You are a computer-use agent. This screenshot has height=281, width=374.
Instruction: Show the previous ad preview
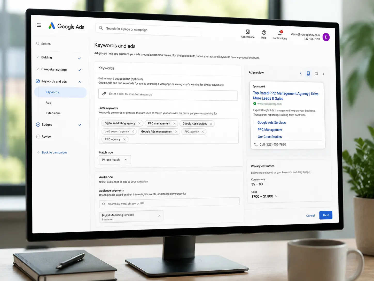click(301, 73)
